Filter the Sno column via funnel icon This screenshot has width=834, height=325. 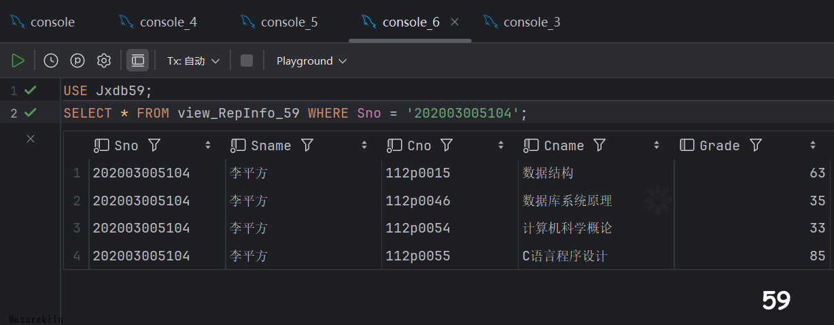[154, 146]
